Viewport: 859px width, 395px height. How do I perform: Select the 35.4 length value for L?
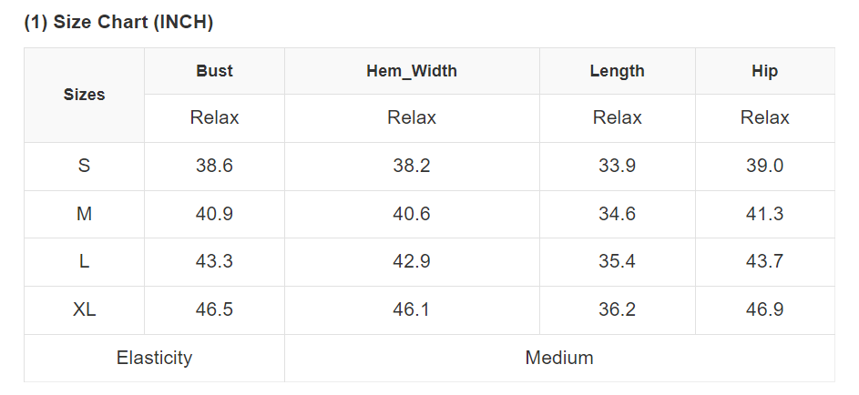(x=617, y=261)
